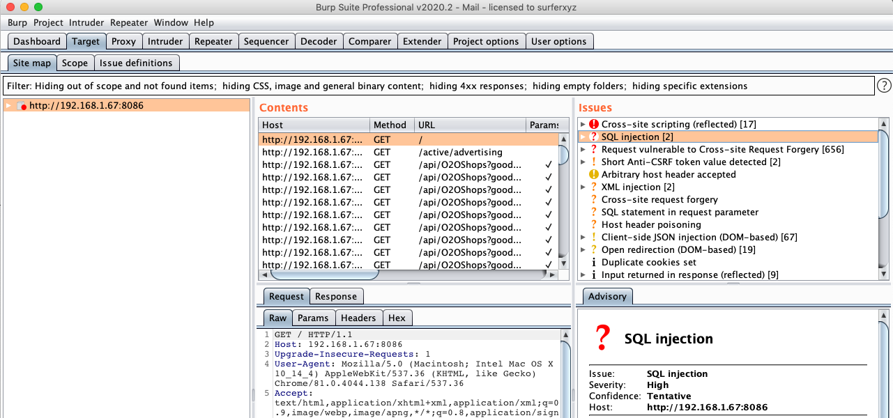Open the filter help question mark icon
This screenshot has width=893, height=418.
click(x=884, y=86)
